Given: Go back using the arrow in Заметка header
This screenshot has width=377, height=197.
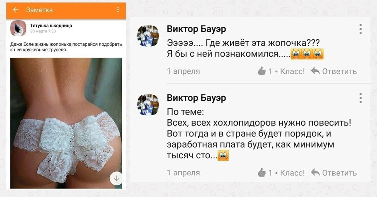Looking at the screenshot, I should (x=15, y=10).
